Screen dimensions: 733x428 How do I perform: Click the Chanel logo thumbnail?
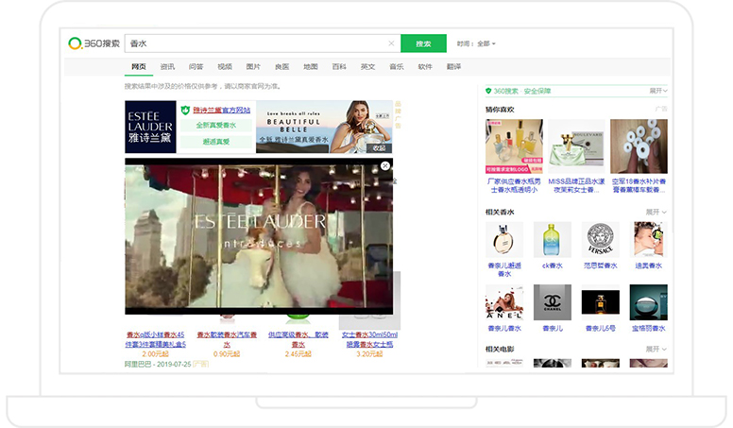(x=552, y=302)
